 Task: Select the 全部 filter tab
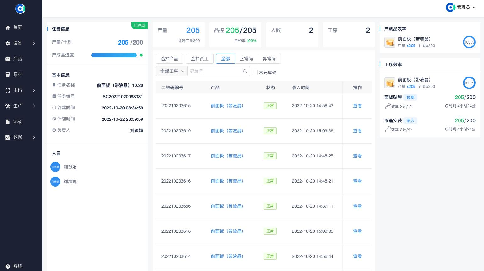225,59
